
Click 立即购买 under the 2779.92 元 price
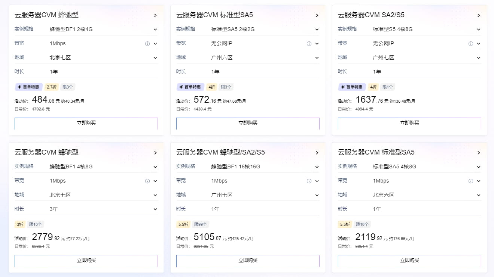click(86, 261)
